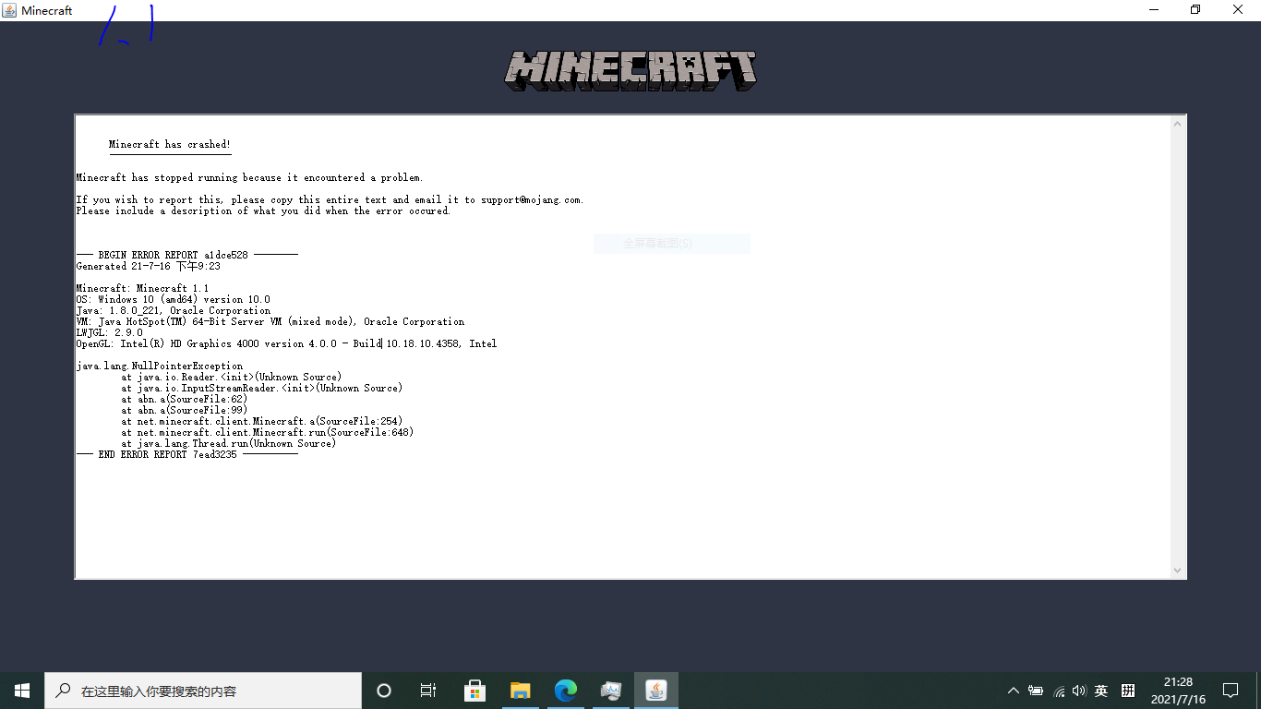This screenshot has width=1261, height=709.
Task: Activate Cortana on the taskbar
Action: (383, 690)
